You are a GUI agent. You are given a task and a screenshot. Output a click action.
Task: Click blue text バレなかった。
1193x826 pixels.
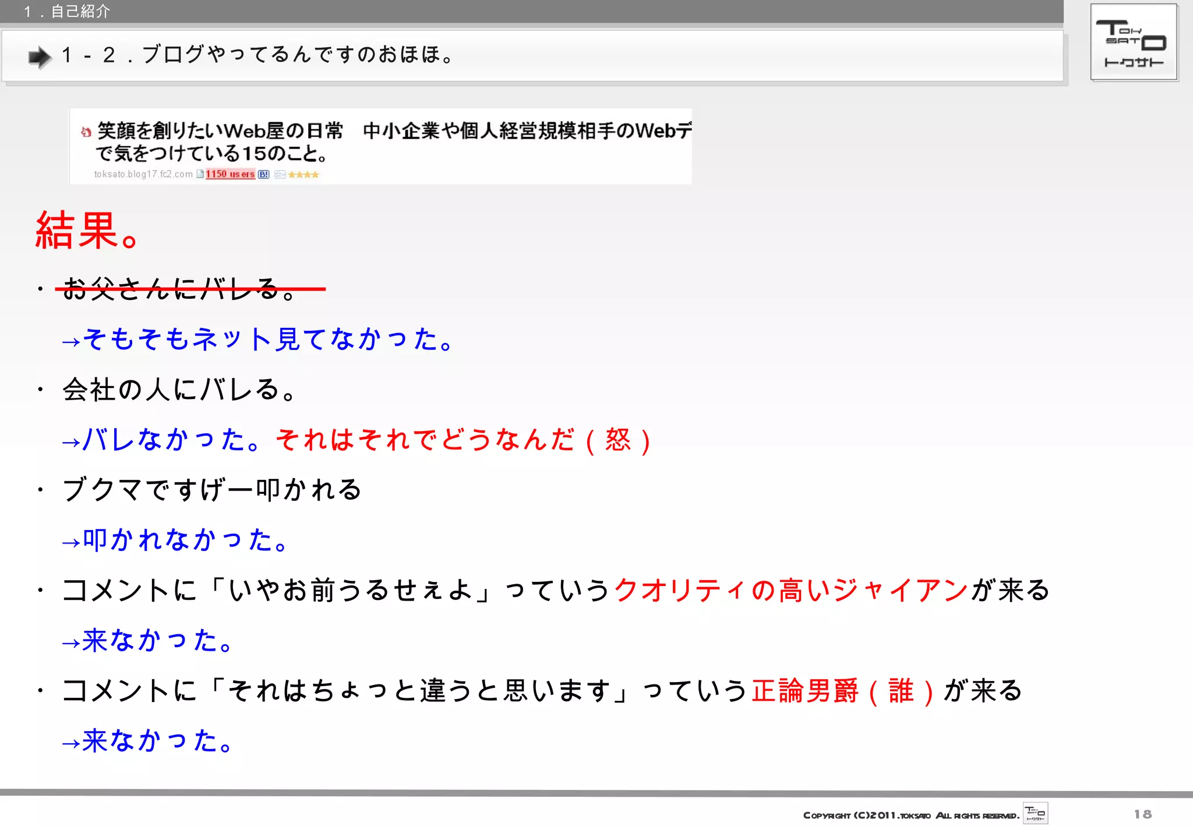tap(172, 439)
